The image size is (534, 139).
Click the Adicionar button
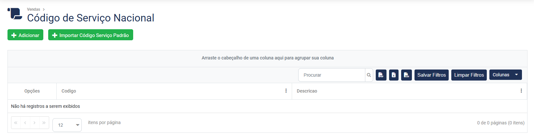(25, 35)
